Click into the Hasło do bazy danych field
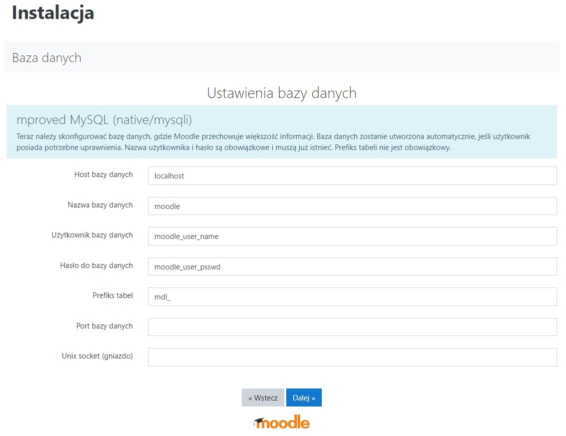Image resolution: width=566 pixels, height=436 pixels. pos(352,266)
